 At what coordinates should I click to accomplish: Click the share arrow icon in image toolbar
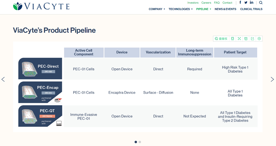point(253,39)
